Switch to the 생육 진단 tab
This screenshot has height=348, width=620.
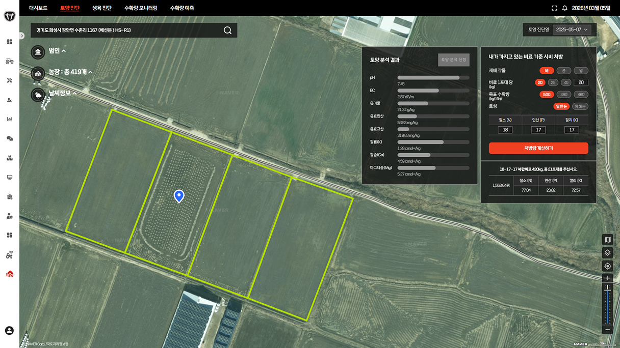[x=102, y=8]
